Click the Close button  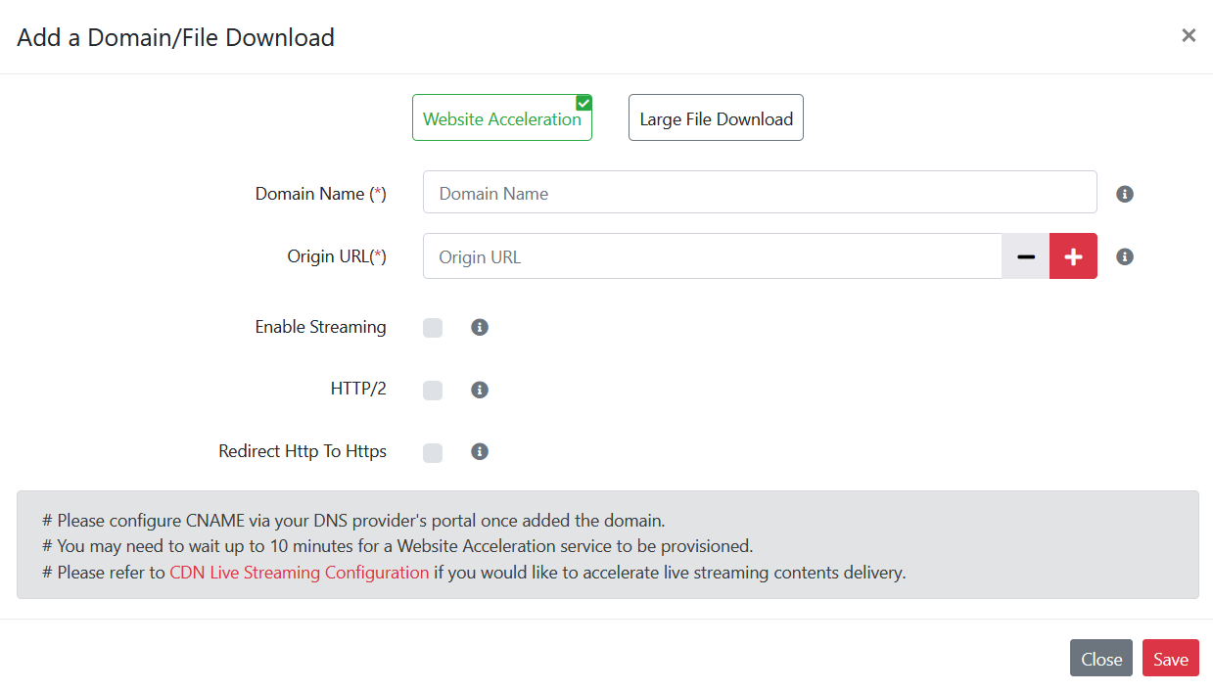[1101, 659]
